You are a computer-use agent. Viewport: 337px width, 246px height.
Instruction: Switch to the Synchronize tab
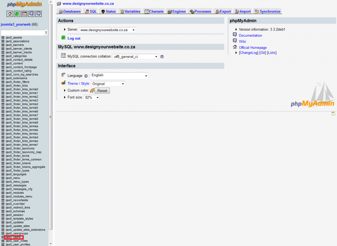267,11
